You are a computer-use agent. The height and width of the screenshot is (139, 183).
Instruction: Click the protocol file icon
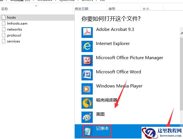click(x=4, y=35)
